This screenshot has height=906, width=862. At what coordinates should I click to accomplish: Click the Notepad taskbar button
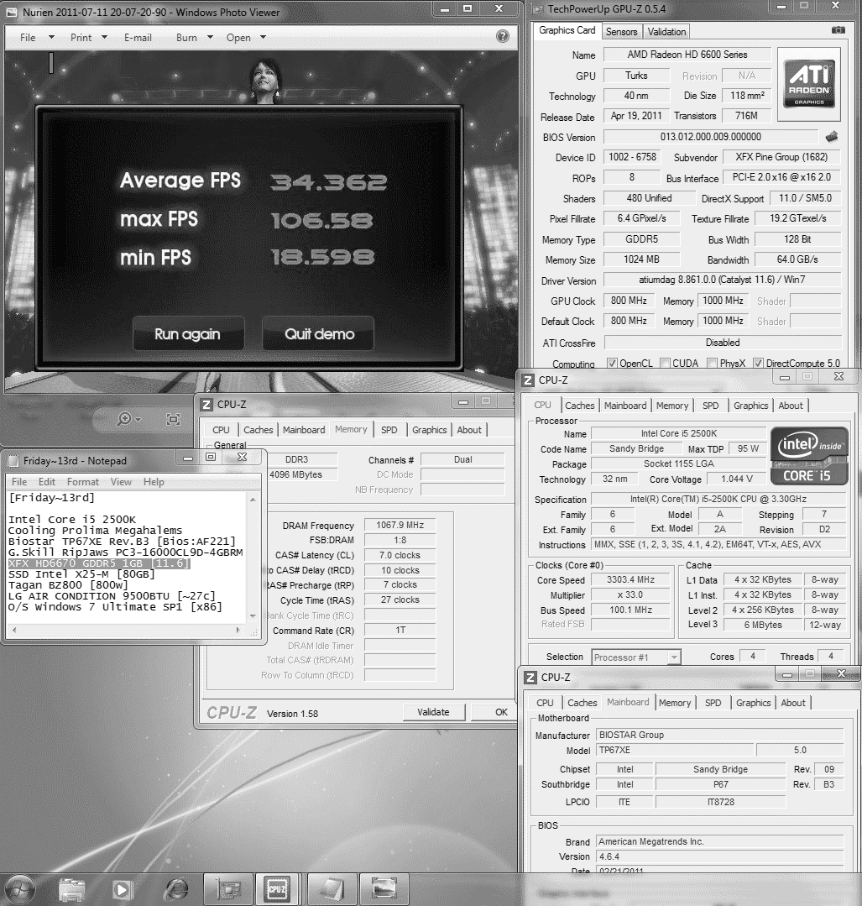[x=332, y=888]
